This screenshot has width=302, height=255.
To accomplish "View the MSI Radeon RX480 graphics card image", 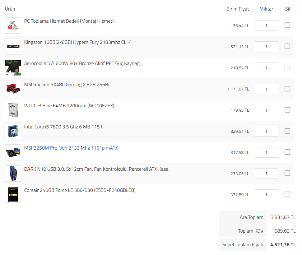I will [13, 89].
